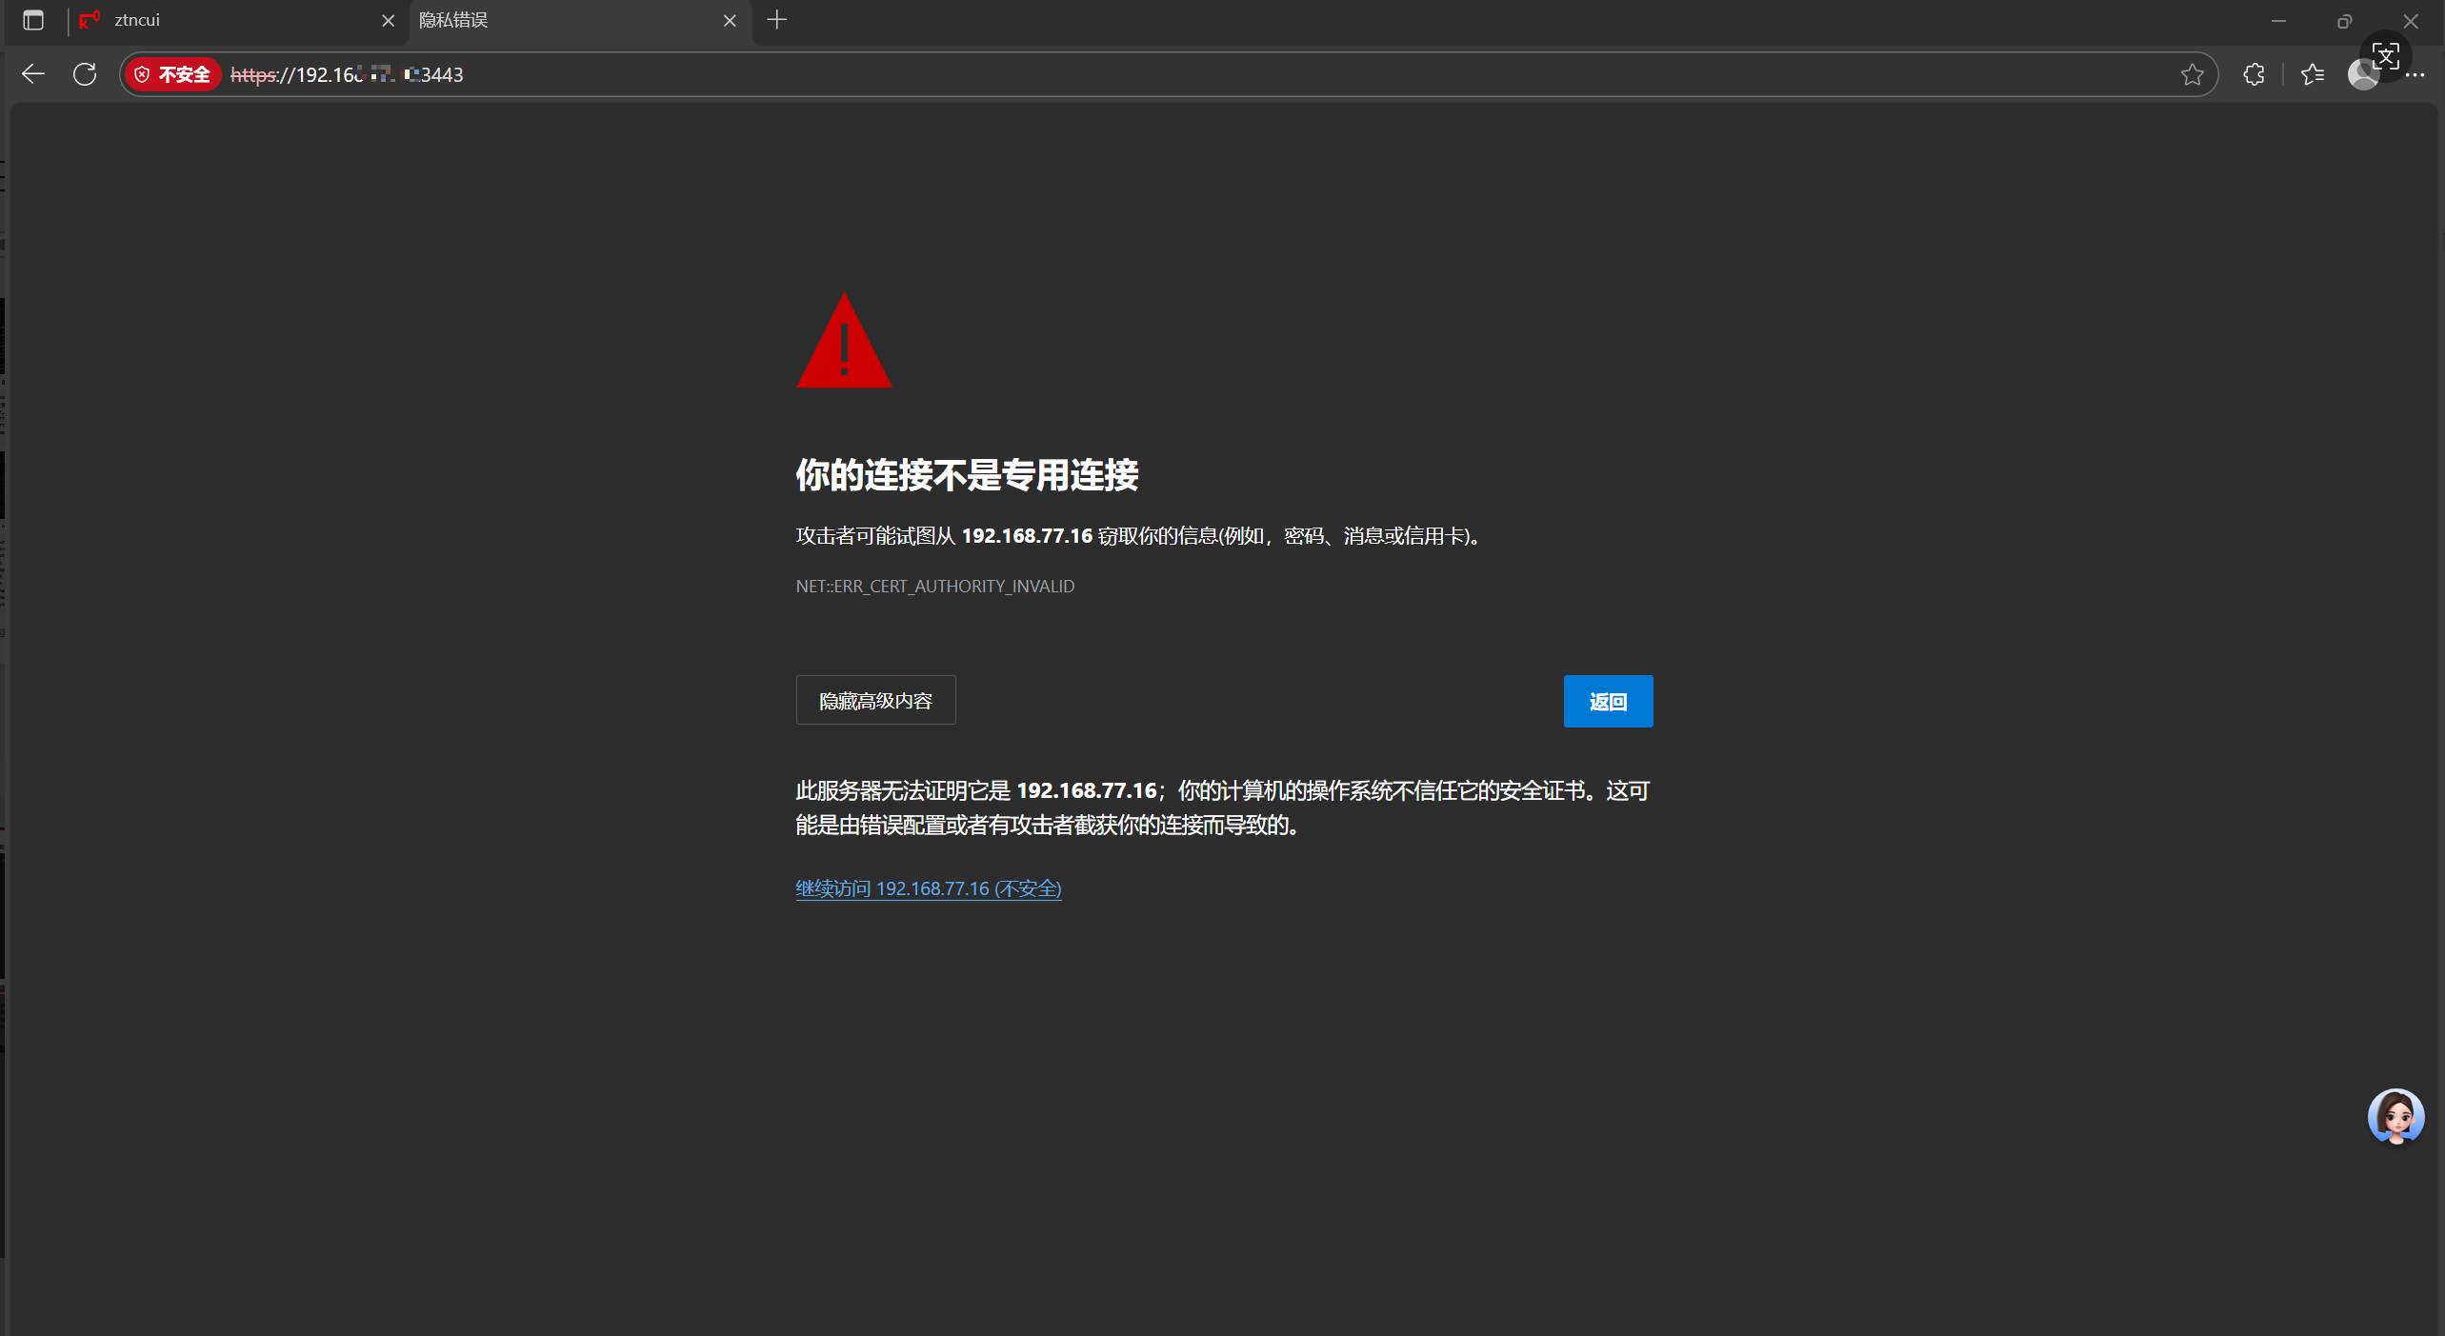Close the ztncui tab
Viewport: 2445px width, 1336px height.
point(388,20)
